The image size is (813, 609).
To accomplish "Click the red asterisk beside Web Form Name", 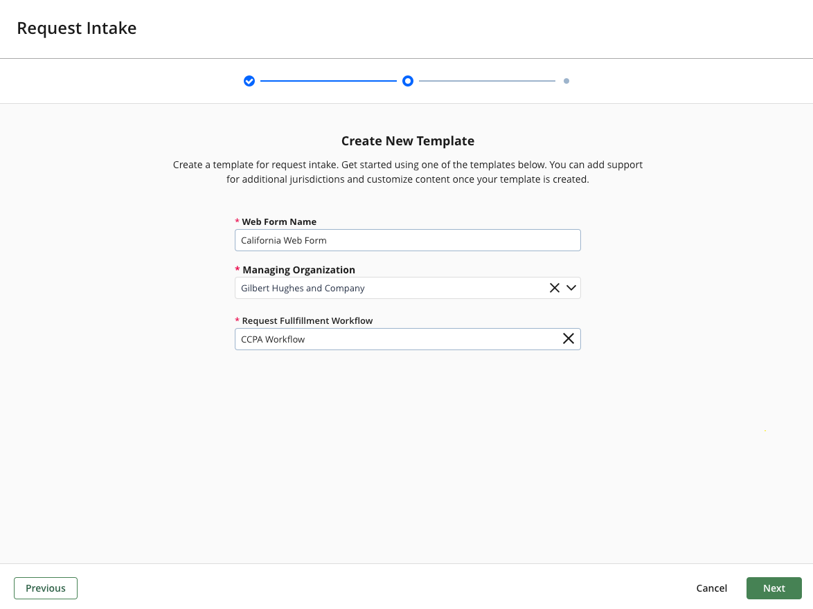I will tap(238, 221).
